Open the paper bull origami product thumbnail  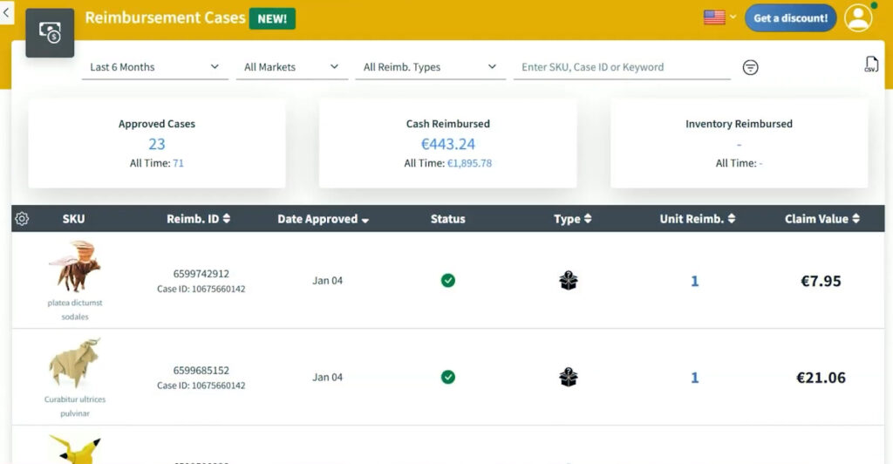(x=75, y=363)
